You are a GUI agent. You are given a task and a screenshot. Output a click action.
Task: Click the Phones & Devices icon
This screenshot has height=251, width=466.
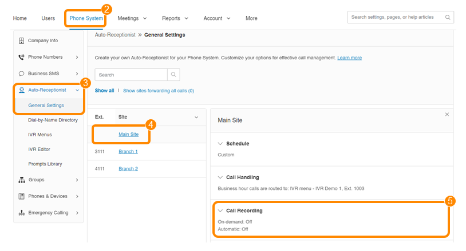[x=22, y=196]
